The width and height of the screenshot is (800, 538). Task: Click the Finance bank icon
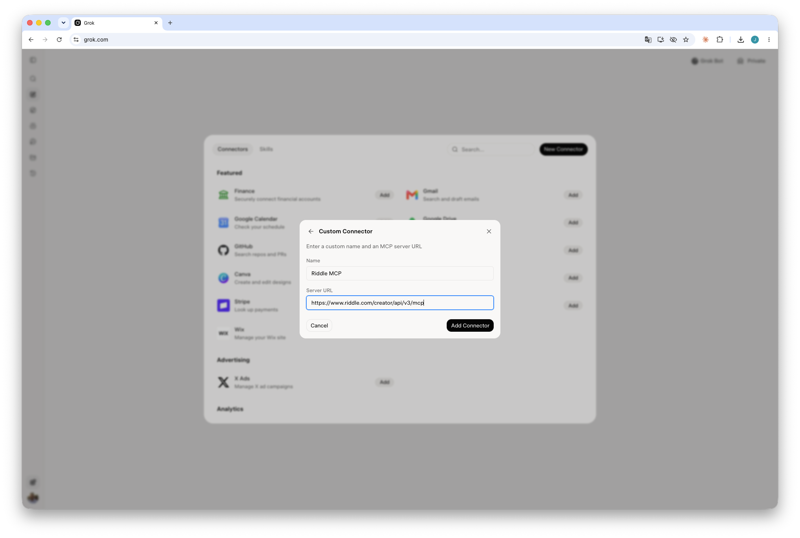pyautogui.click(x=224, y=195)
